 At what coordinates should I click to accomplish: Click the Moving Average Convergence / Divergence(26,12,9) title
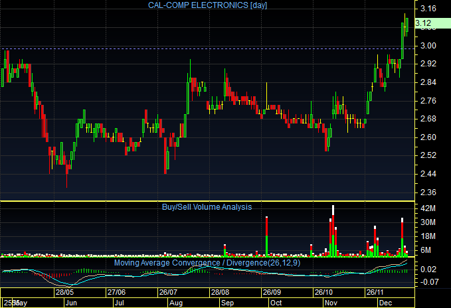point(207,263)
